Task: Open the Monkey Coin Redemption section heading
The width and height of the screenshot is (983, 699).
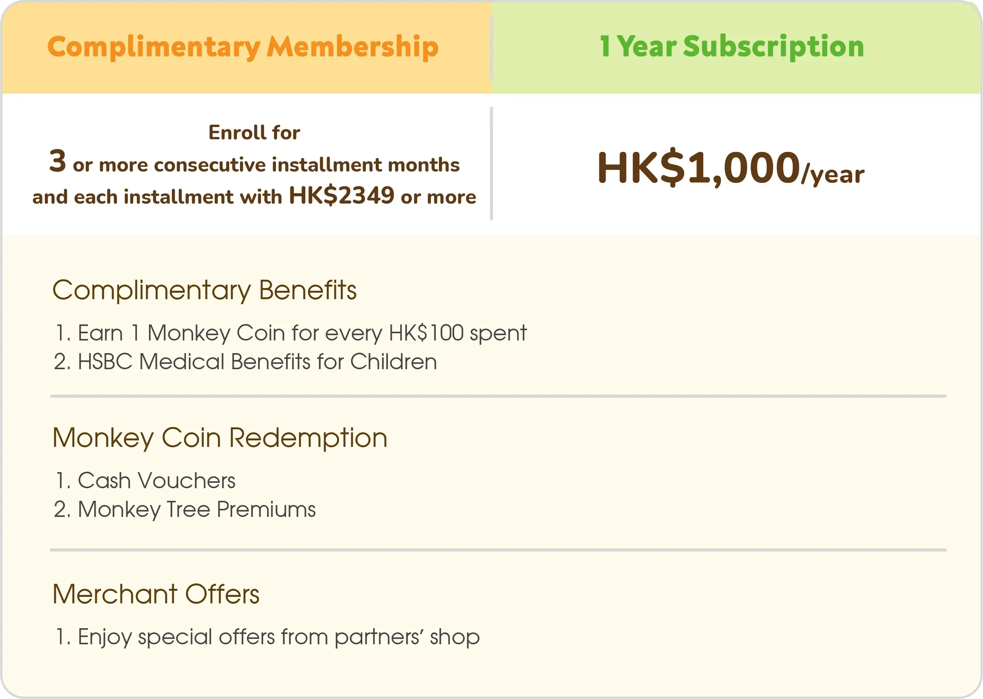Action: click(220, 438)
